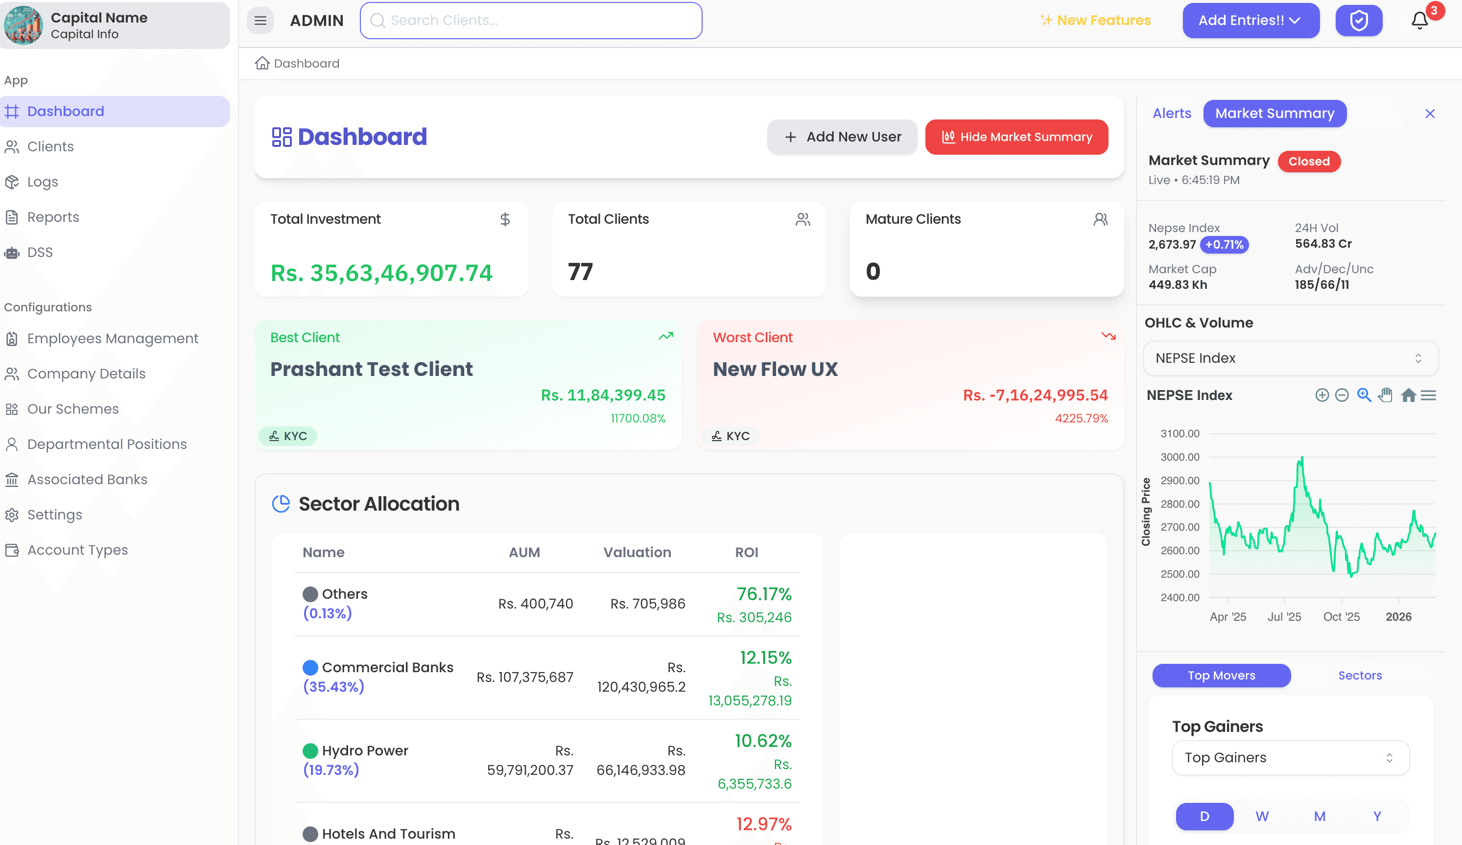Open notifications bell with 3 alerts
This screenshot has height=845, width=1462.
pyautogui.click(x=1419, y=20)
